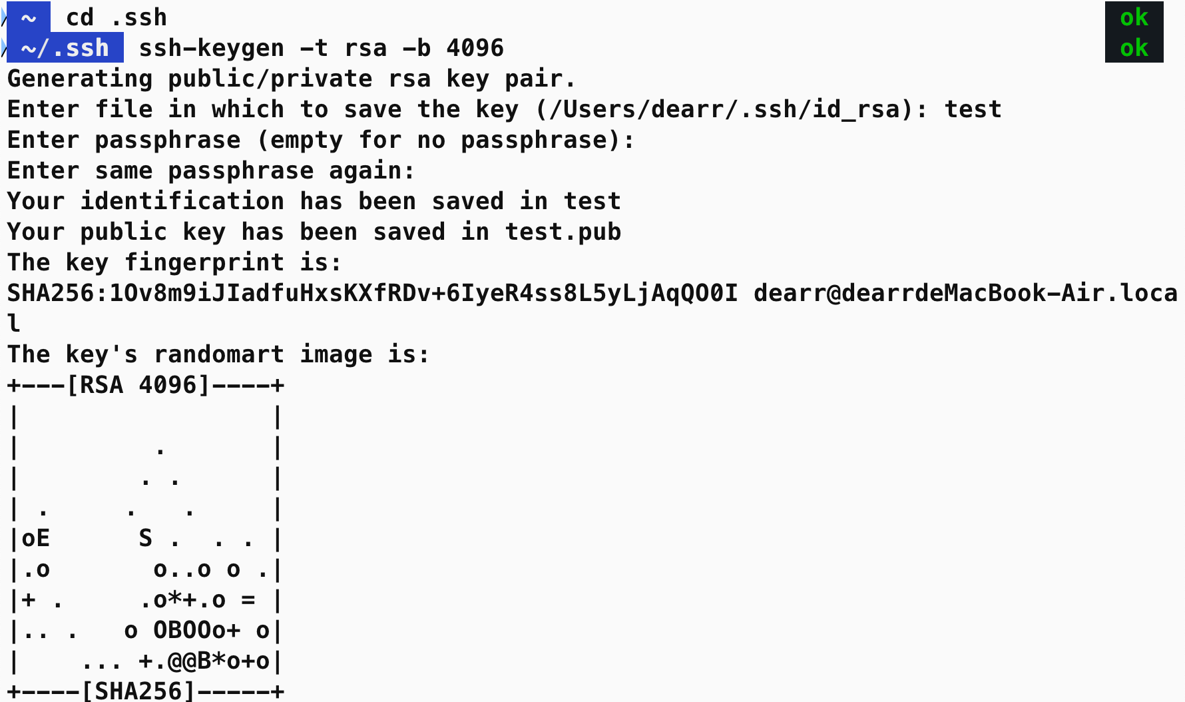
Task: Click the [SHA256] randomart footer
Action: (x=138, y=690)
